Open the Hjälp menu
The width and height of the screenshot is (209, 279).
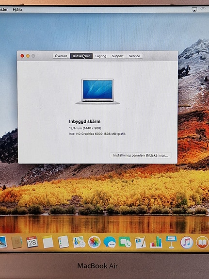[x=17, y=9]
